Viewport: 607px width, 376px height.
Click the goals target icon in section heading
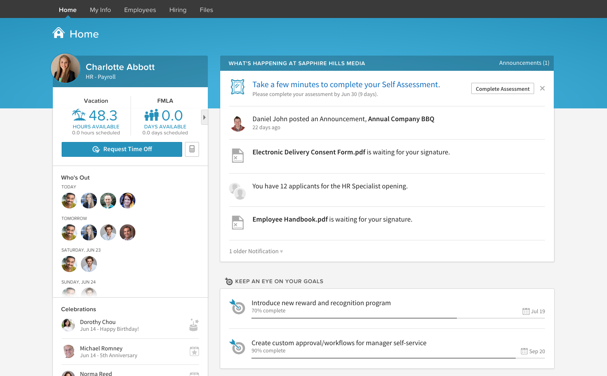(x=229, y=281)
